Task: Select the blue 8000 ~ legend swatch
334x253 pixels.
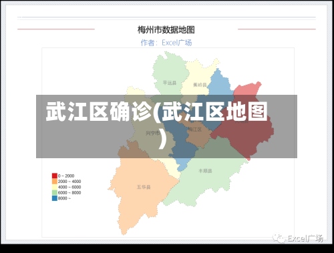Action: (55, 198)
